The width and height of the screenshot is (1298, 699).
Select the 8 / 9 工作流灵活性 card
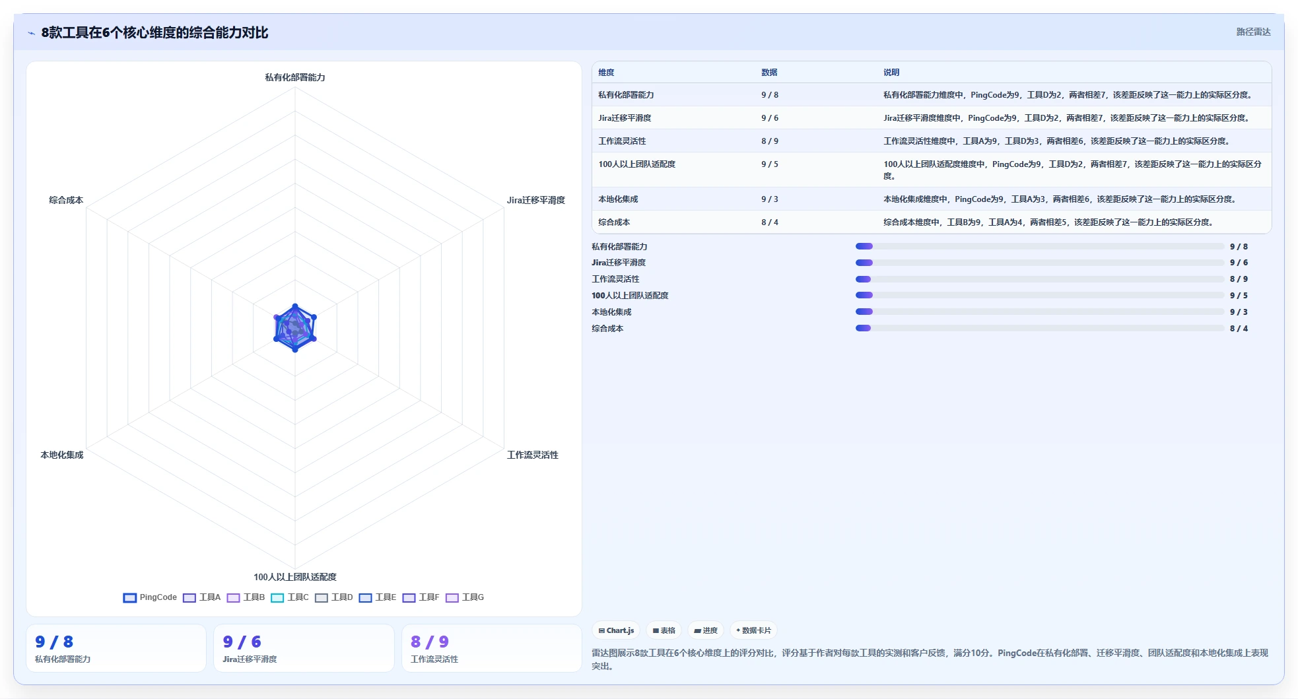tap(492, 648)
